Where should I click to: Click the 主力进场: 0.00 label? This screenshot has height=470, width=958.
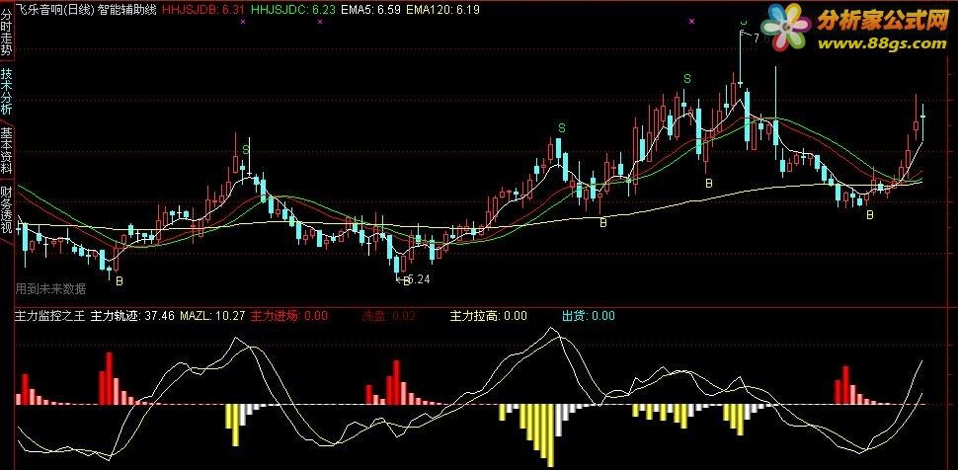[x=289, y=316]
